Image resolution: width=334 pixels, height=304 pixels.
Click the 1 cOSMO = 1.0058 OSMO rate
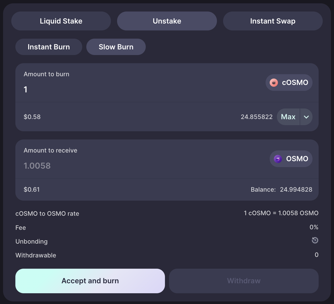coord(281,213)
